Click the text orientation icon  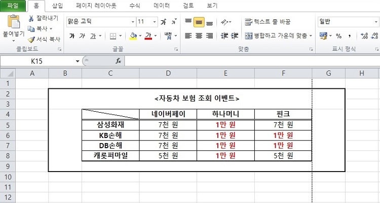(x=224, y=22)
